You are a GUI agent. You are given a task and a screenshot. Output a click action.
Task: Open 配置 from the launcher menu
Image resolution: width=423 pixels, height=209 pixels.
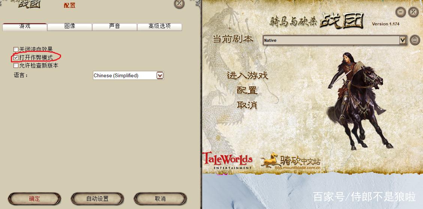click(x=247, y=90)
